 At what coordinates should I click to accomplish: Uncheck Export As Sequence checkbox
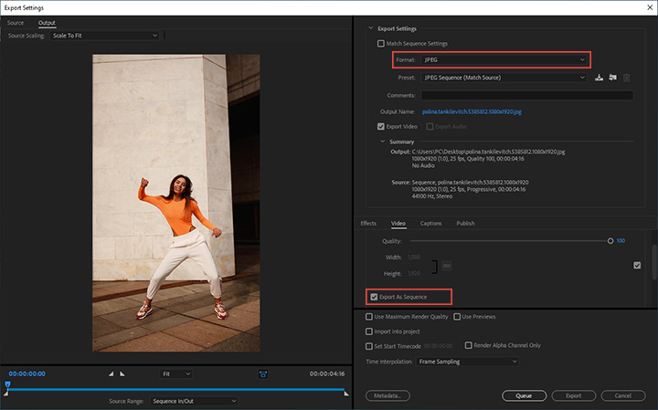tap(375, 297)
